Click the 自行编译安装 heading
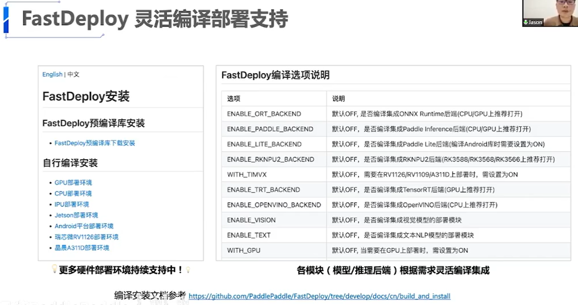 pyautogui.click(x=70, y=163)
